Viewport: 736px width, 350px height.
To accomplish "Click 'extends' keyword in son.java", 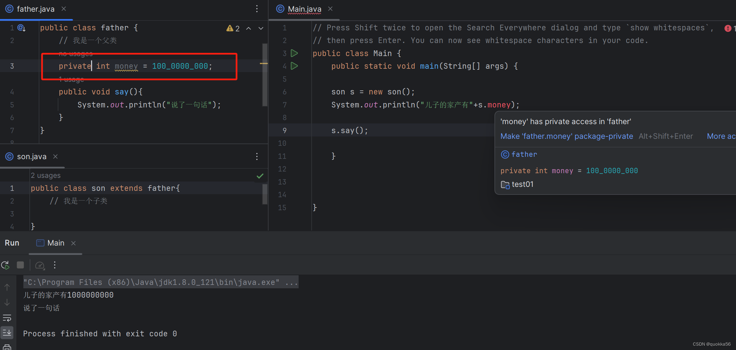I will [x=126, y=188].
